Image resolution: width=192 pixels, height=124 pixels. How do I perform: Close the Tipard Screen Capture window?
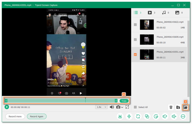(184, 5)
